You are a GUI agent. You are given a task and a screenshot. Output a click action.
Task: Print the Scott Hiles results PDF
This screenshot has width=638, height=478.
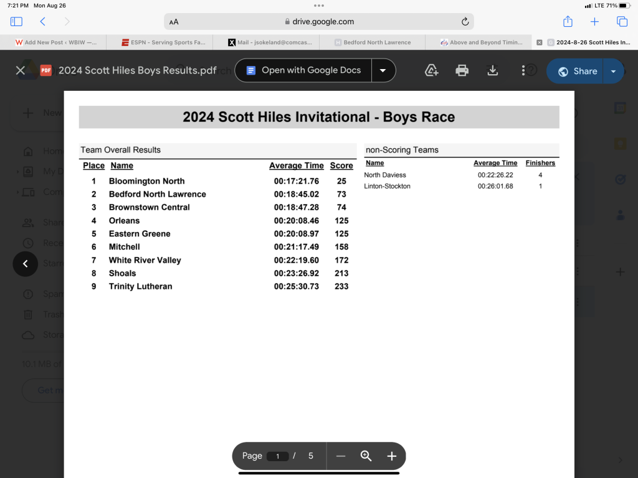462,70
